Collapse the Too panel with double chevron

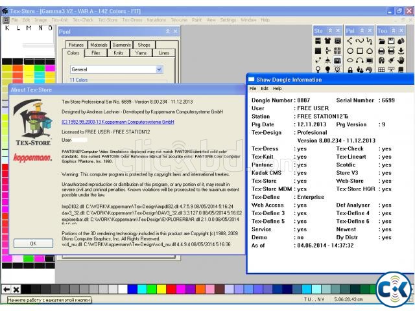coord(394,30)
